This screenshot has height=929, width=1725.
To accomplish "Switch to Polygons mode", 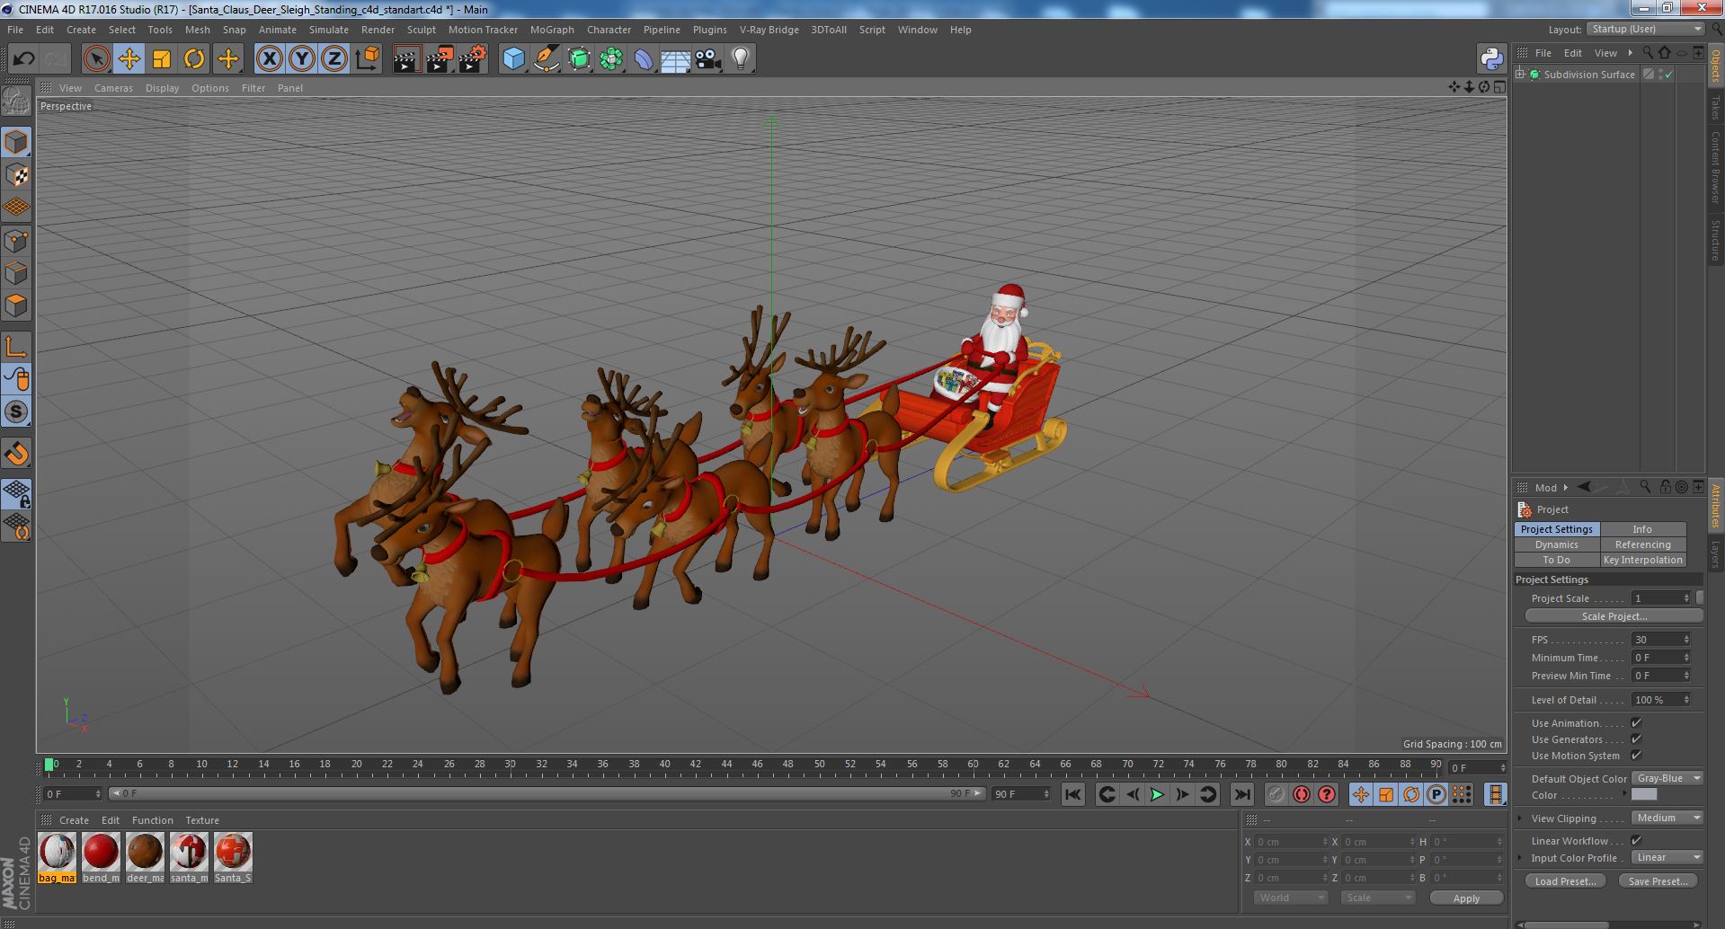I will click(x=16, y=305).
